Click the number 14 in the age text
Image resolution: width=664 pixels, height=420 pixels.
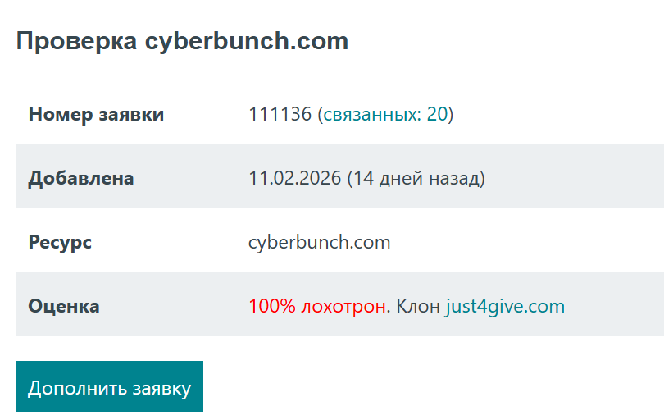[x=364, y=178]
